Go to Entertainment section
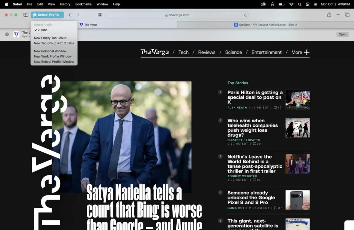 click(267, 52)
